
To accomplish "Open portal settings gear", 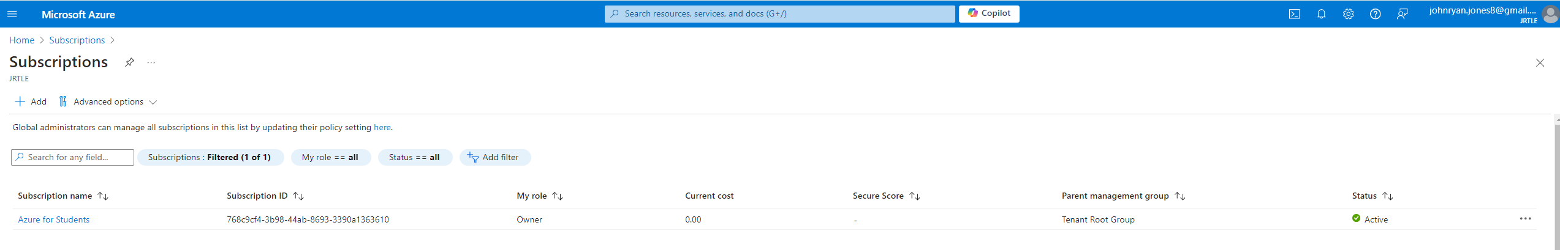I will [1348, 14].
